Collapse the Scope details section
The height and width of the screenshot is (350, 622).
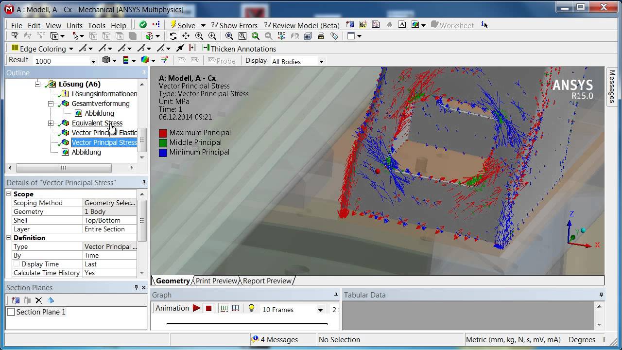click(x=8, y=194)
